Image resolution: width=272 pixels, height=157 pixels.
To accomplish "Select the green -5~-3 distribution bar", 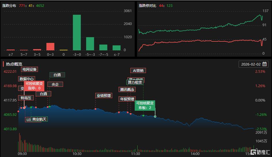I will [90, 43].
